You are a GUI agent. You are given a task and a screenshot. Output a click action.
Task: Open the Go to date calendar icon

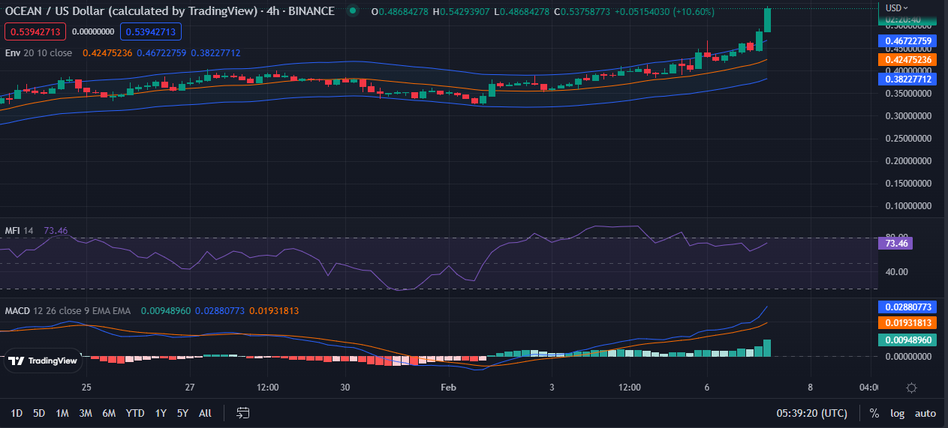tap(242, 413)
